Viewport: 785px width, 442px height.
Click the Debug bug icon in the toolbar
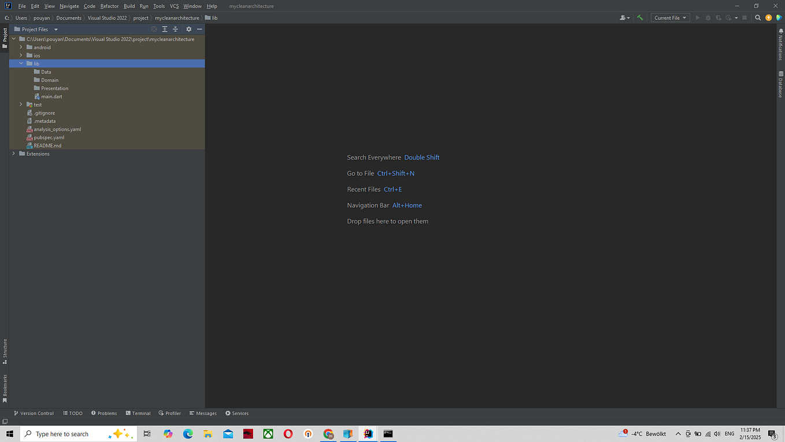708,17
